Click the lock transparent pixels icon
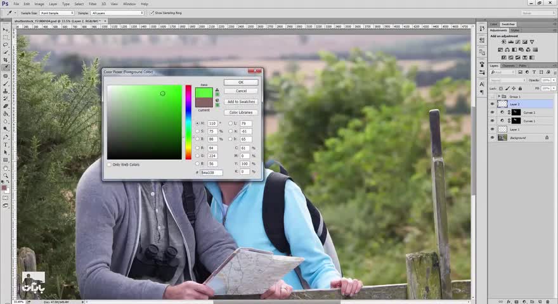This screenshot has height=304, width=558. pyautogui.click(x=501, y=89)
